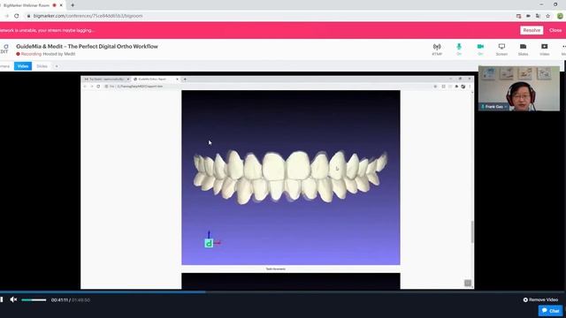Select GuideMia report tab in shared browser
Image resolution: width=566 pixels, height=318 pixels.
click(x=156, y=79)
